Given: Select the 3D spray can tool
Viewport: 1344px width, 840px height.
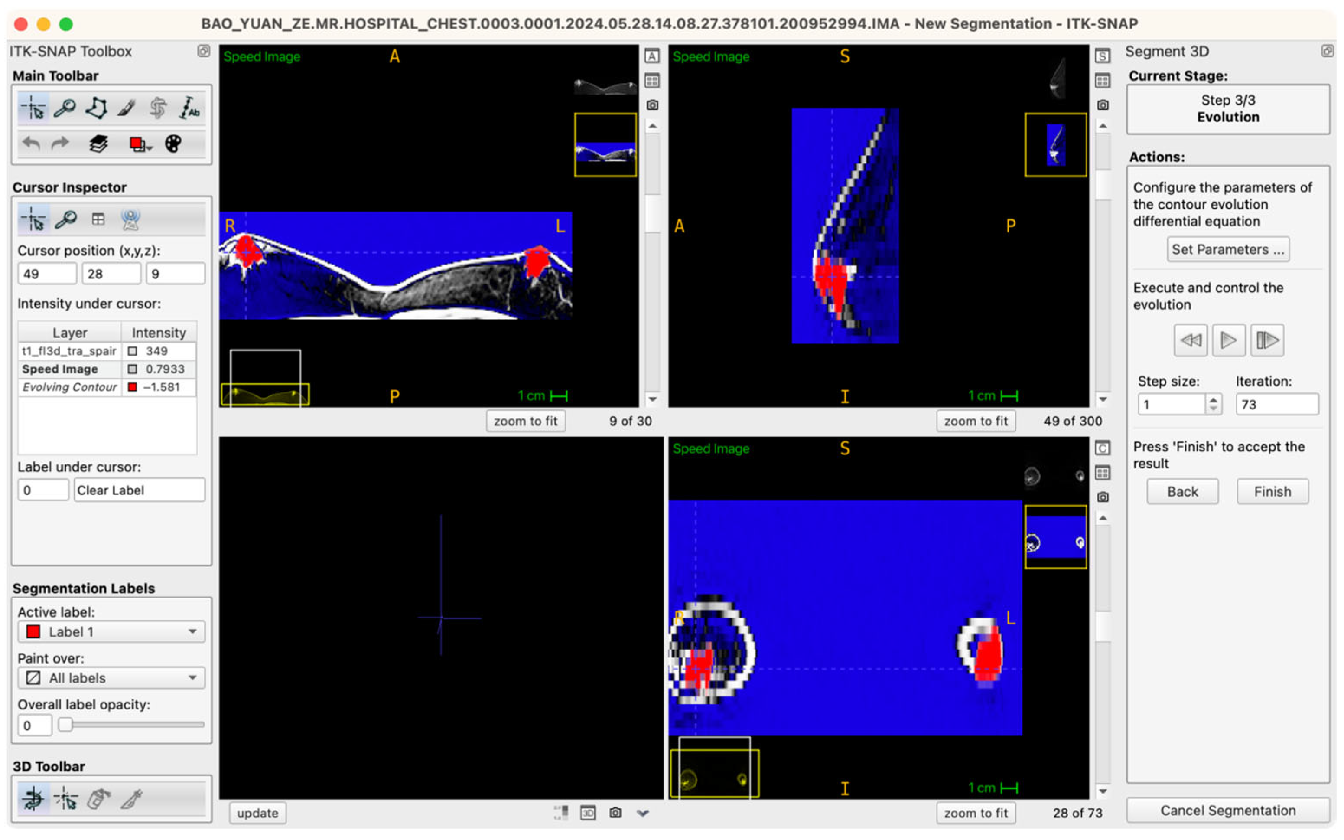Looking at the screenshot, I should pos(98,799).
